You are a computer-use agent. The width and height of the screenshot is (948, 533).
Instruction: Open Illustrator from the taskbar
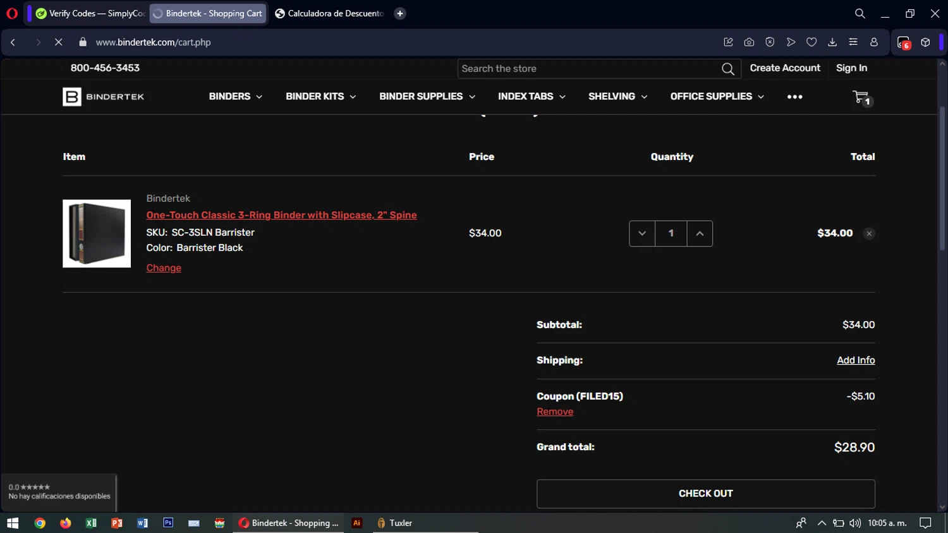pos(357,523)
